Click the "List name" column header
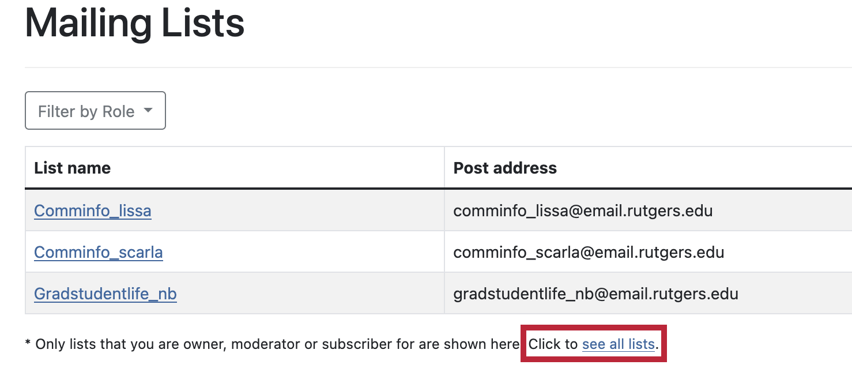The image size is (852, 391). [x=73, y=168]
